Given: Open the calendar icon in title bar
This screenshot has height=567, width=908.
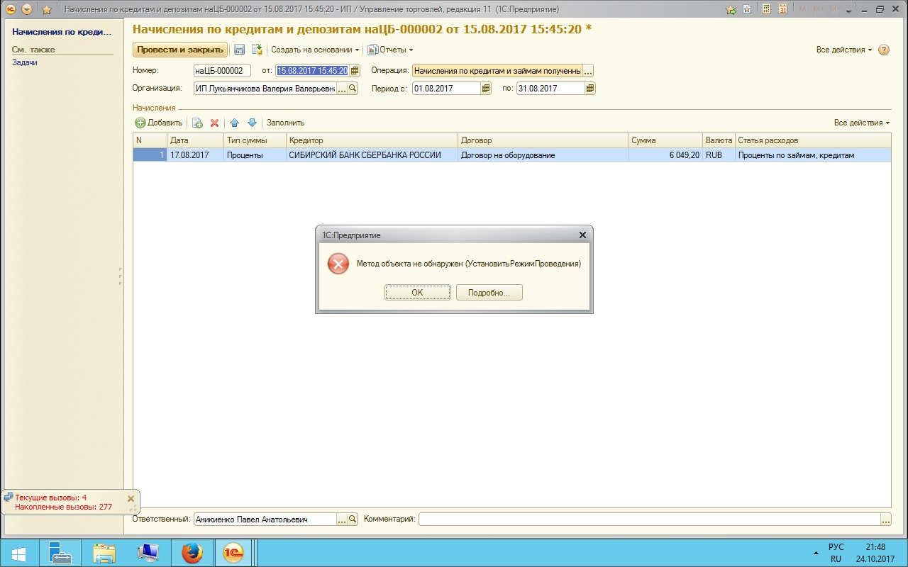Looking at the screenshot, I should tap(782, 9).
